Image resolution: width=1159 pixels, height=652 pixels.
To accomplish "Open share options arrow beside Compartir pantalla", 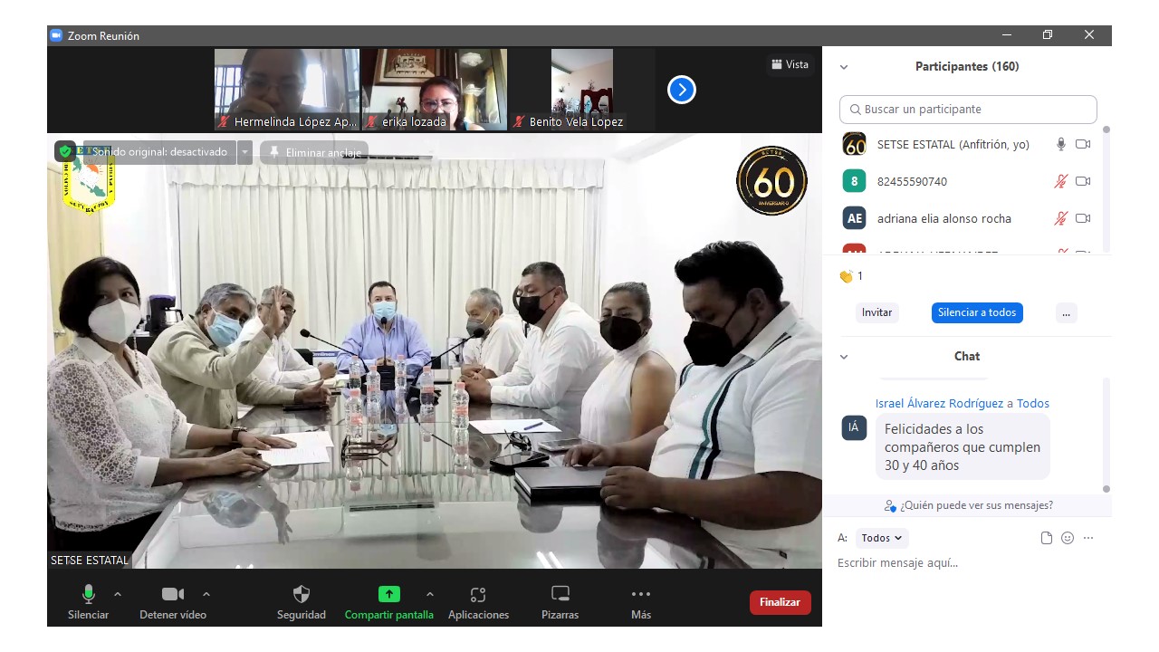I will pos(430,594).
